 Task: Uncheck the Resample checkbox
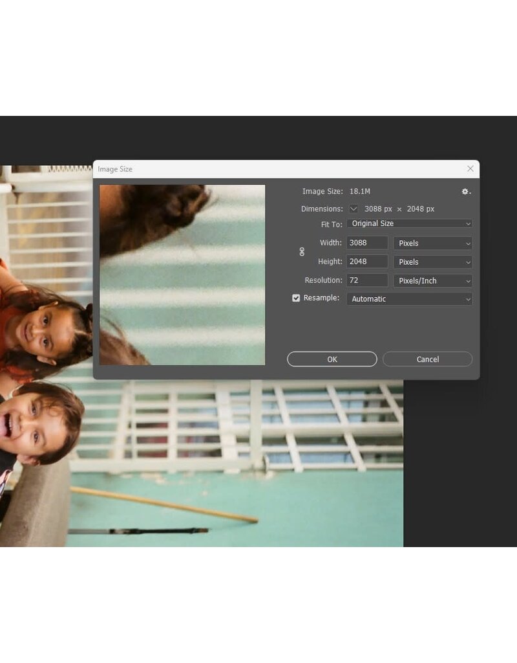[x=296, y=298]
